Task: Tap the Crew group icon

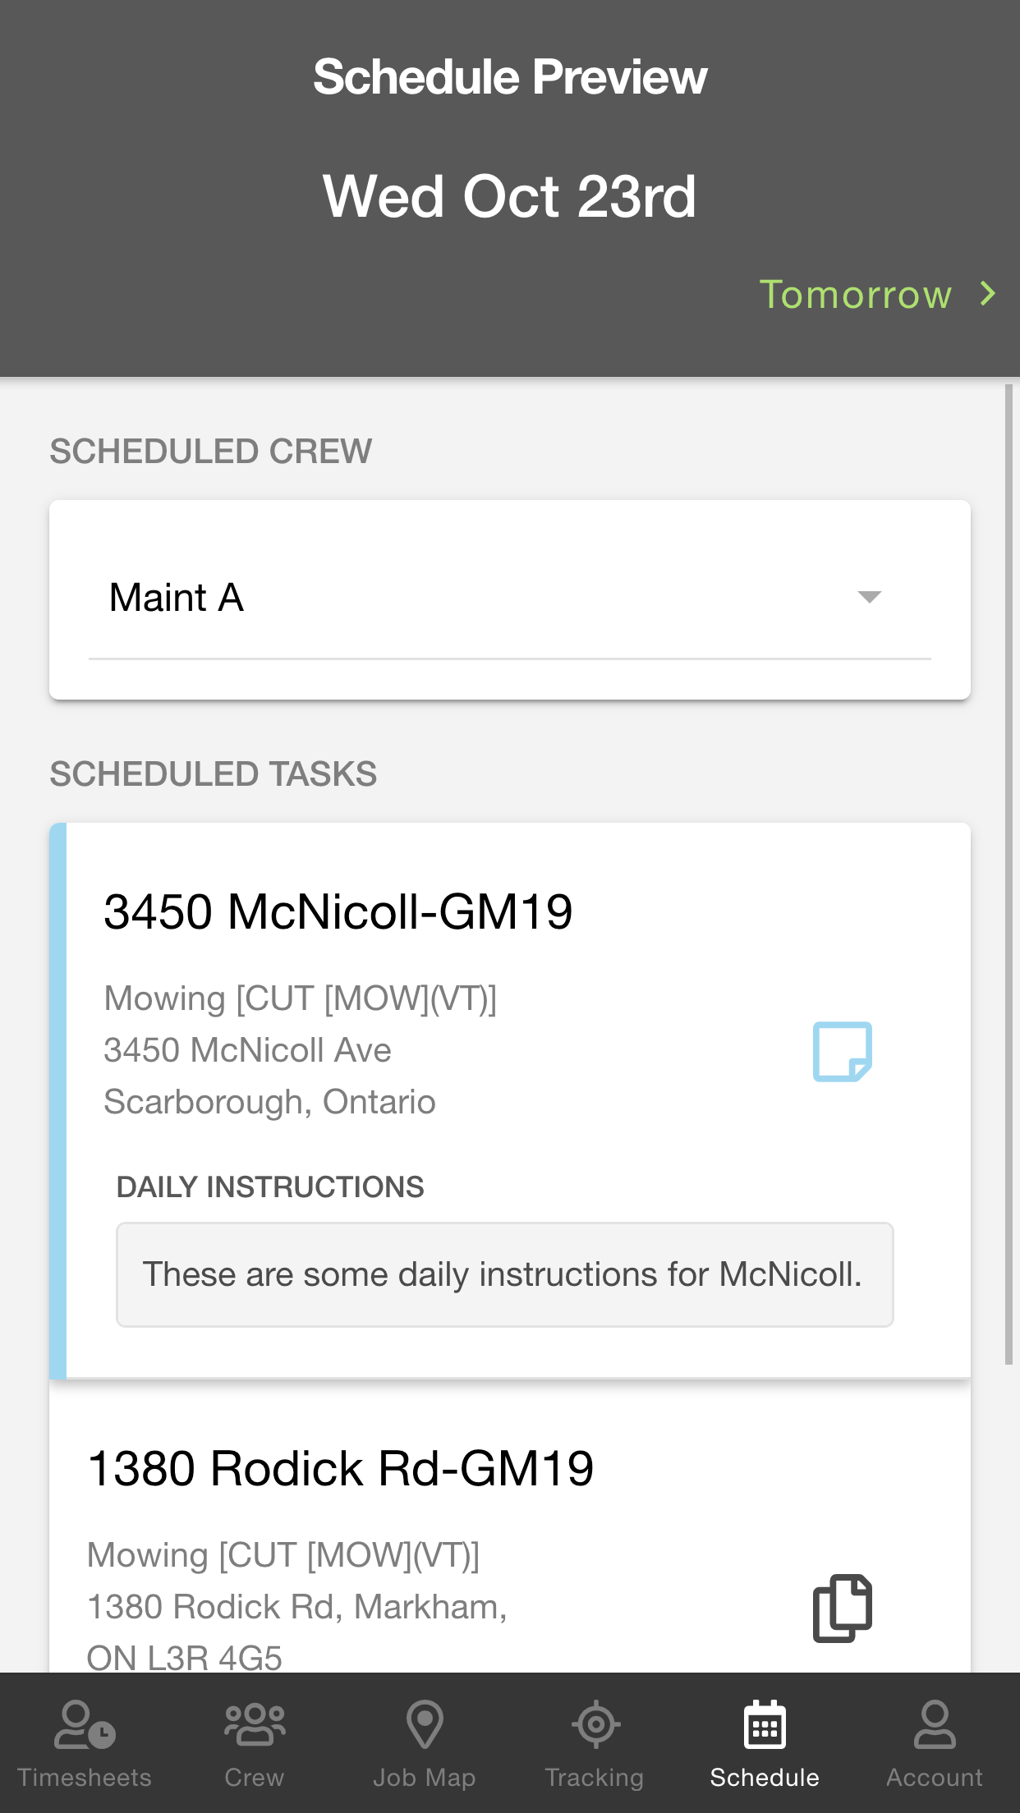Action: click(255, 1724)
